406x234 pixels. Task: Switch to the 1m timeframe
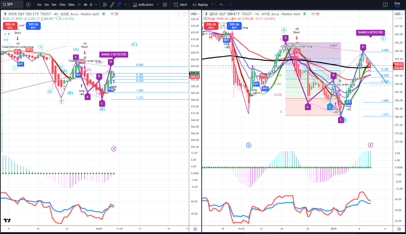click(39, 4)
